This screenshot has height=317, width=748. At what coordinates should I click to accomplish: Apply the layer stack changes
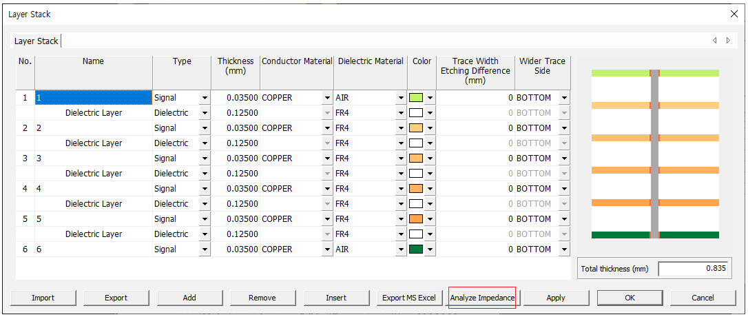point(555,298)
